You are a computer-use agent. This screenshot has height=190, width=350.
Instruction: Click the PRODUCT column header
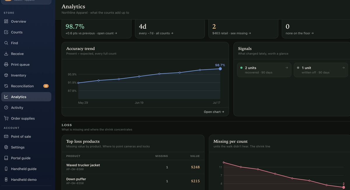[73, 156]
